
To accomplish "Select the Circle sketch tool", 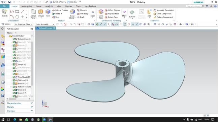I will pos(17,17).
